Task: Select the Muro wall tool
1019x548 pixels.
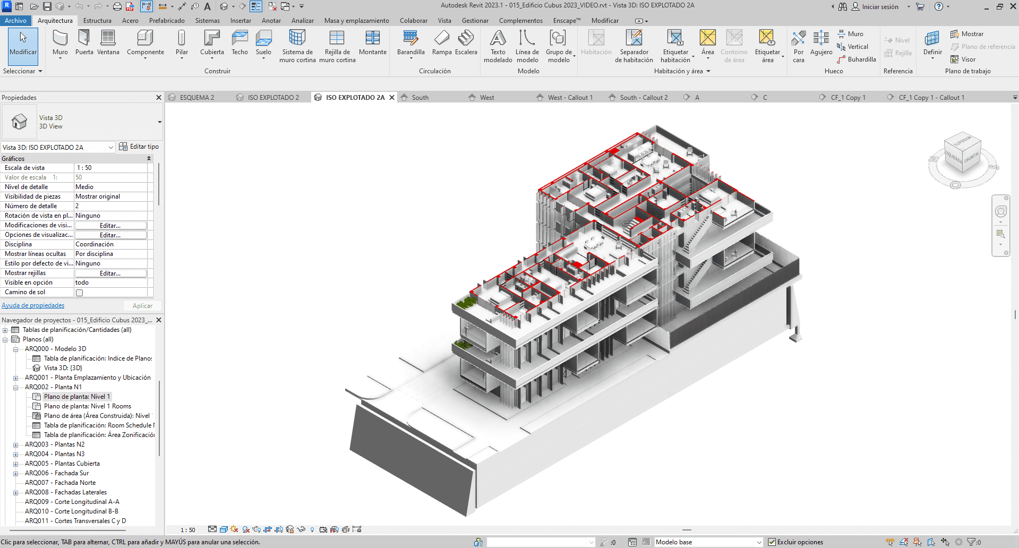Action: (x=60, y=42)
